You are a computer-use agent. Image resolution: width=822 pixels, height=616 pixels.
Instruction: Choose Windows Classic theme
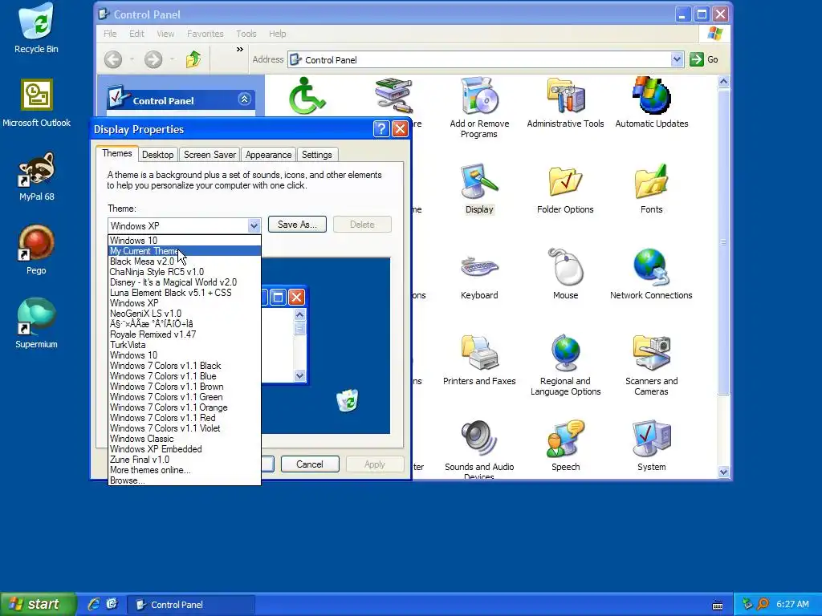(185, 439)
